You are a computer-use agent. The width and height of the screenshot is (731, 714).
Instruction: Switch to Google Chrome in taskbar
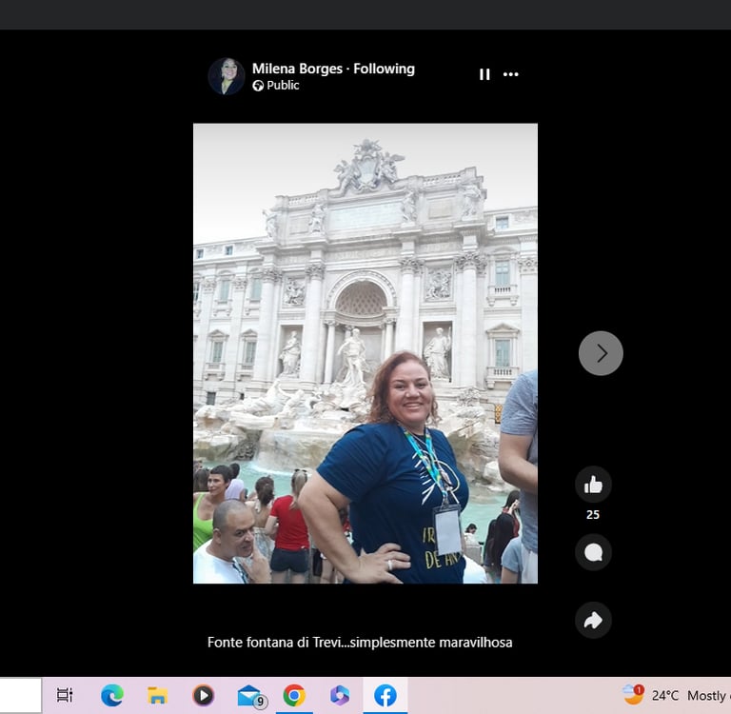(294, 695)
